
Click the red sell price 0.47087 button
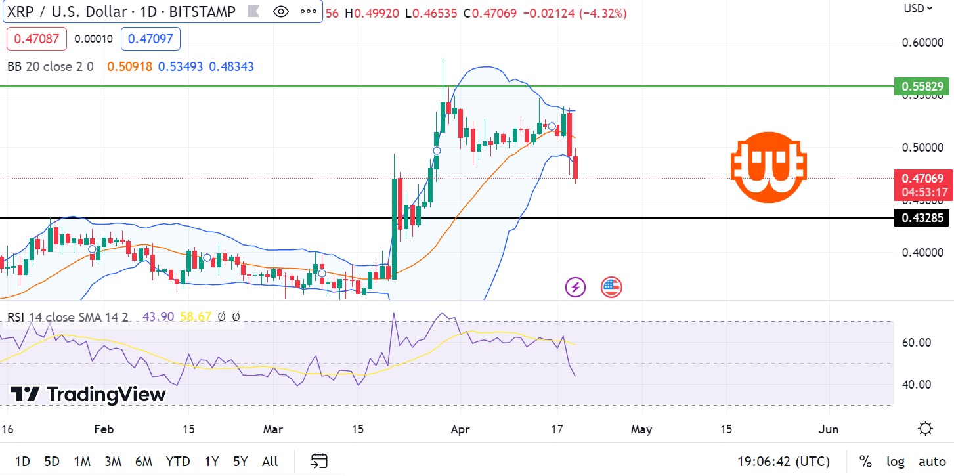click(37, 39)
